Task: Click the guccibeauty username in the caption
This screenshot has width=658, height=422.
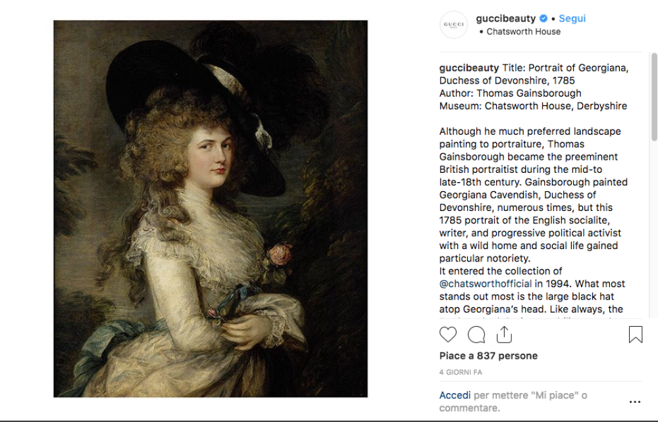Action: pyautogui.click(x=469, y=68)
